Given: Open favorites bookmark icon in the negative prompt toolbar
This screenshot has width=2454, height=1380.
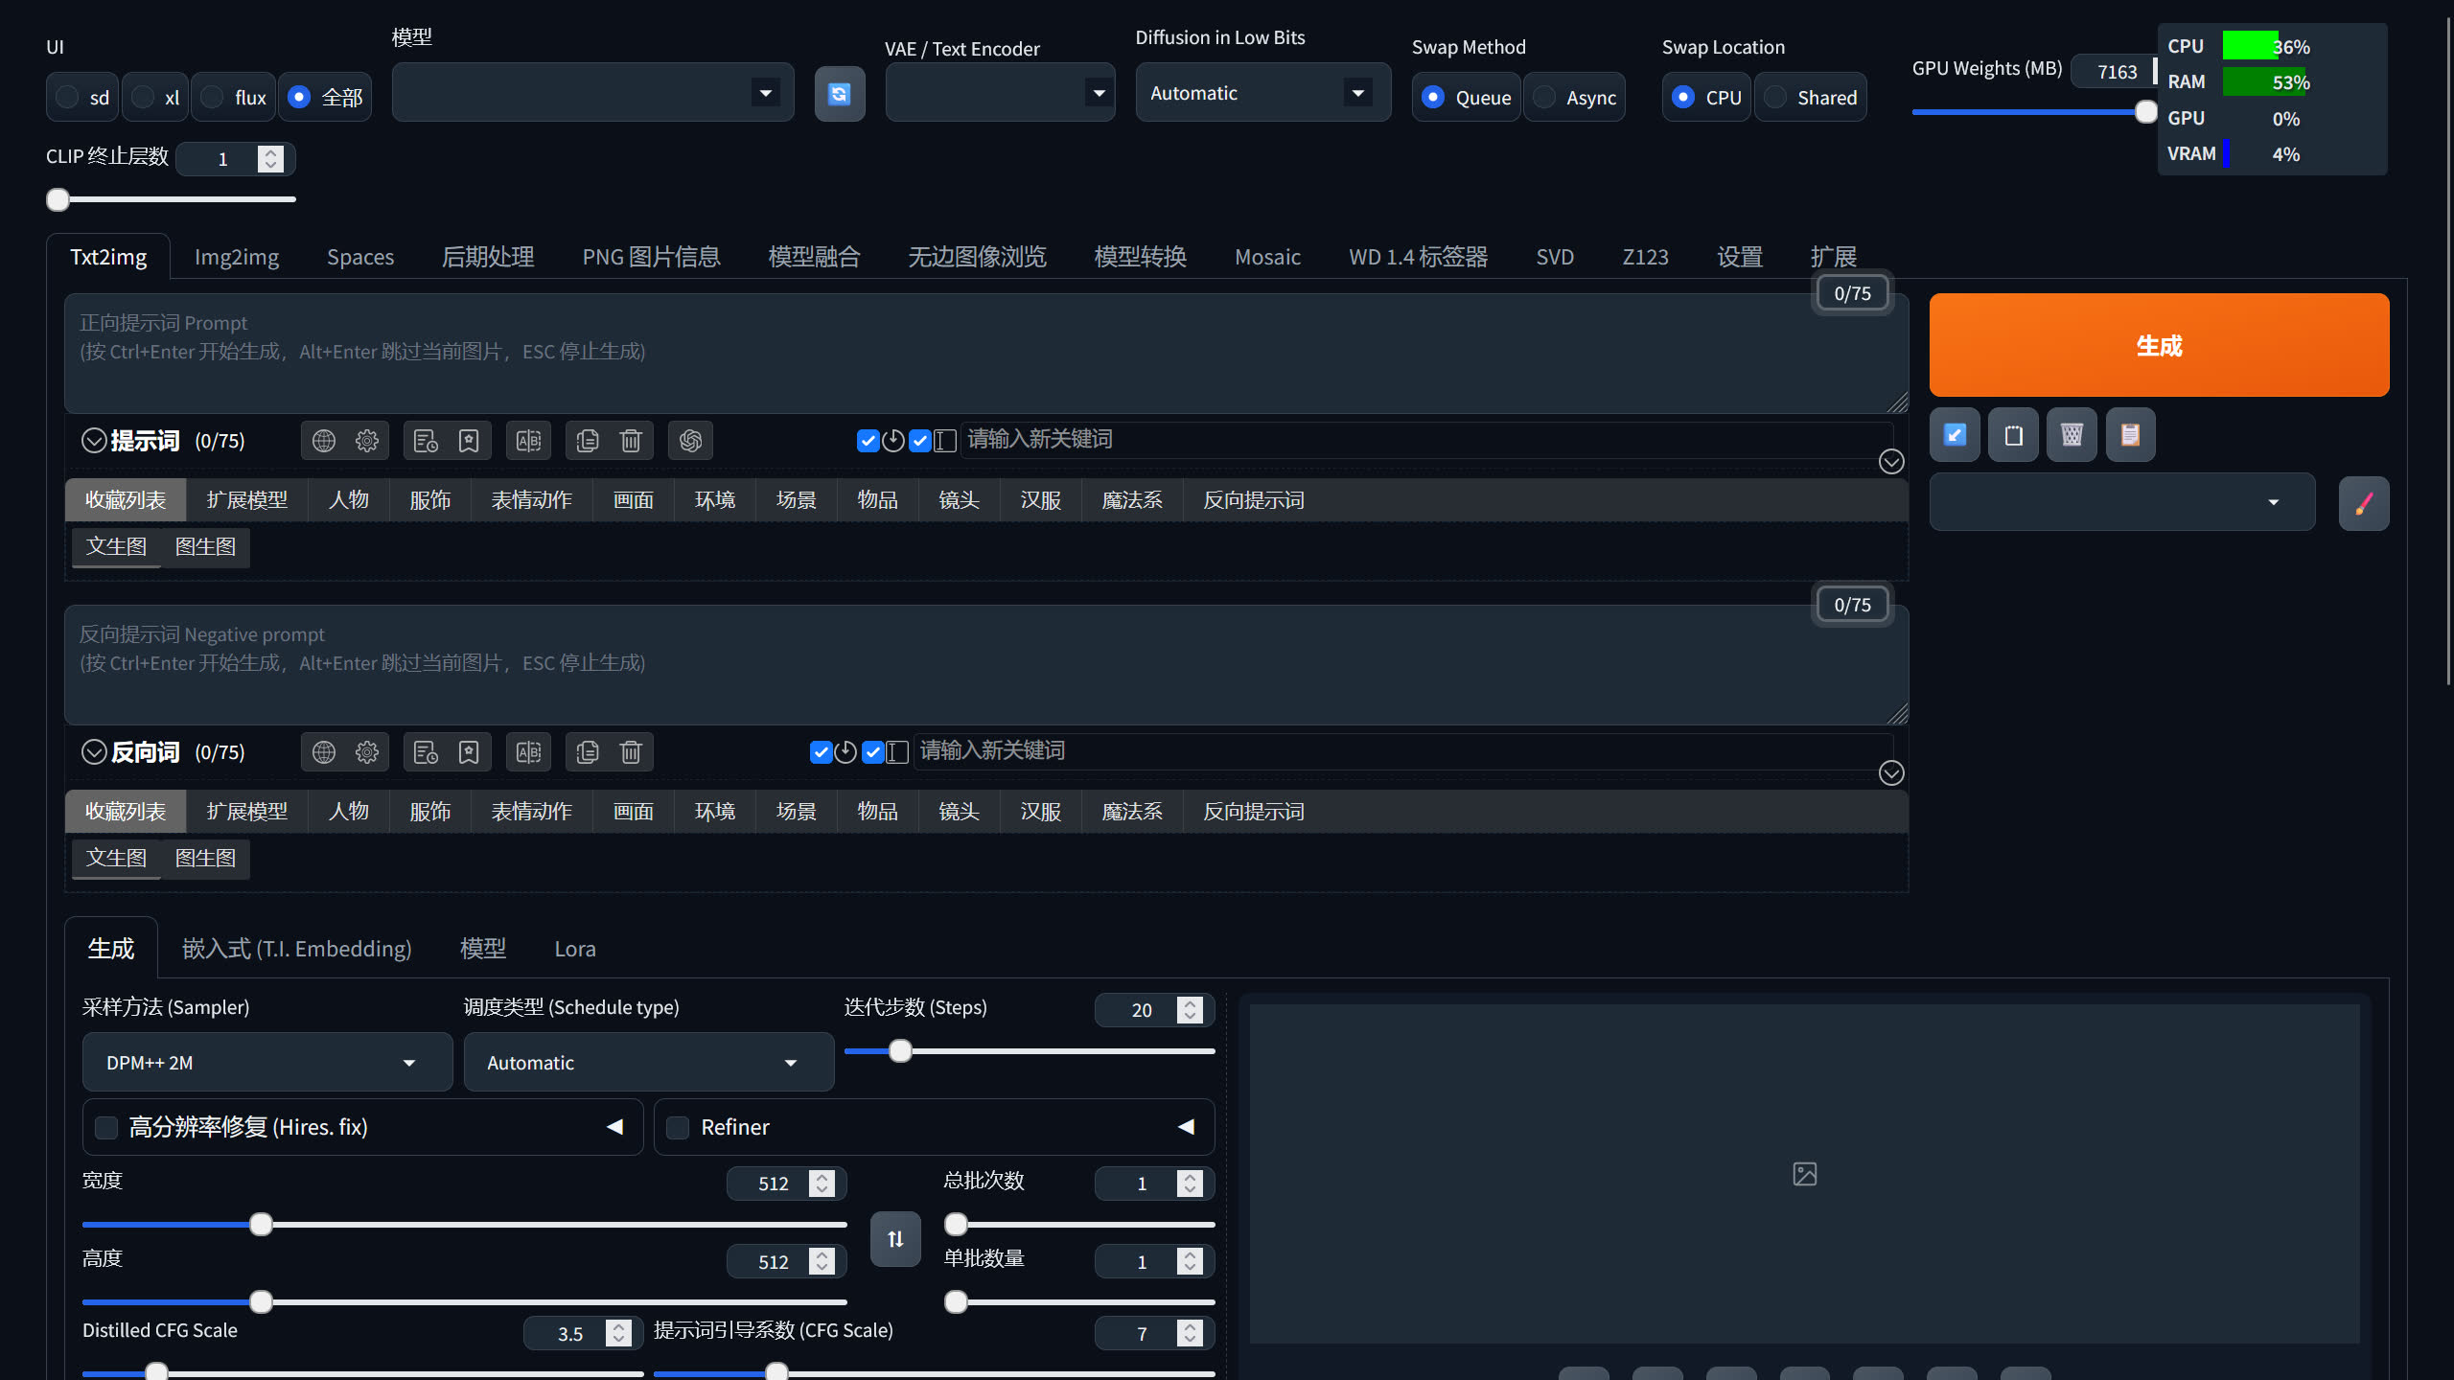Looking at the screenshot, I should [469, 752].
